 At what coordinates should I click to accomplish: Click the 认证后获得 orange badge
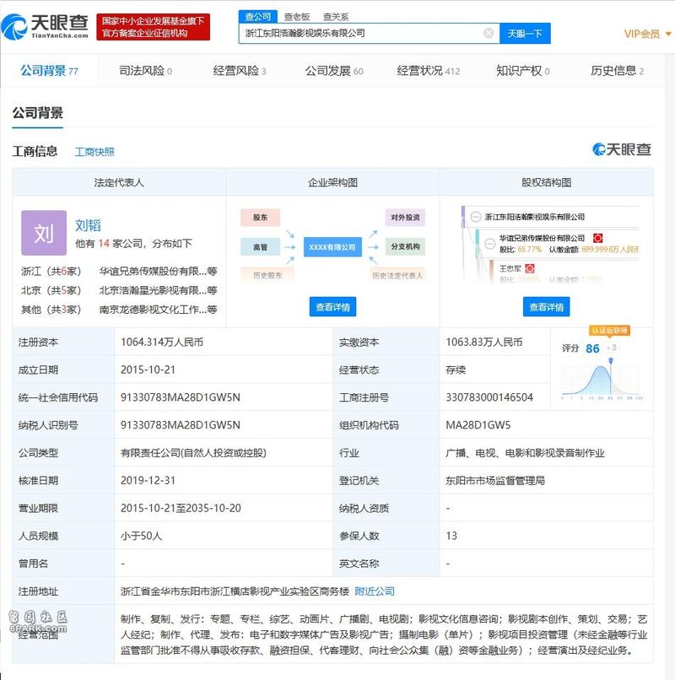609,331
